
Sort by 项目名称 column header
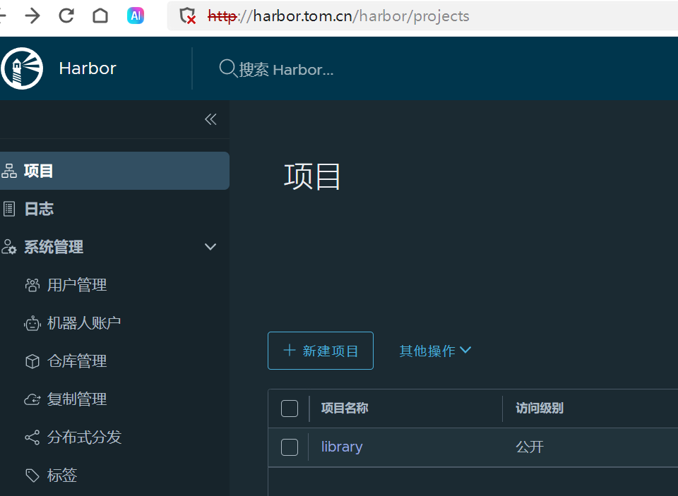[x=345, y=408]
